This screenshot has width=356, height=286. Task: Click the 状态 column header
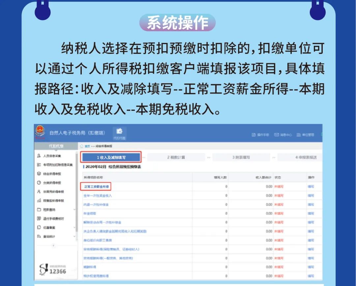coord(278,177)
